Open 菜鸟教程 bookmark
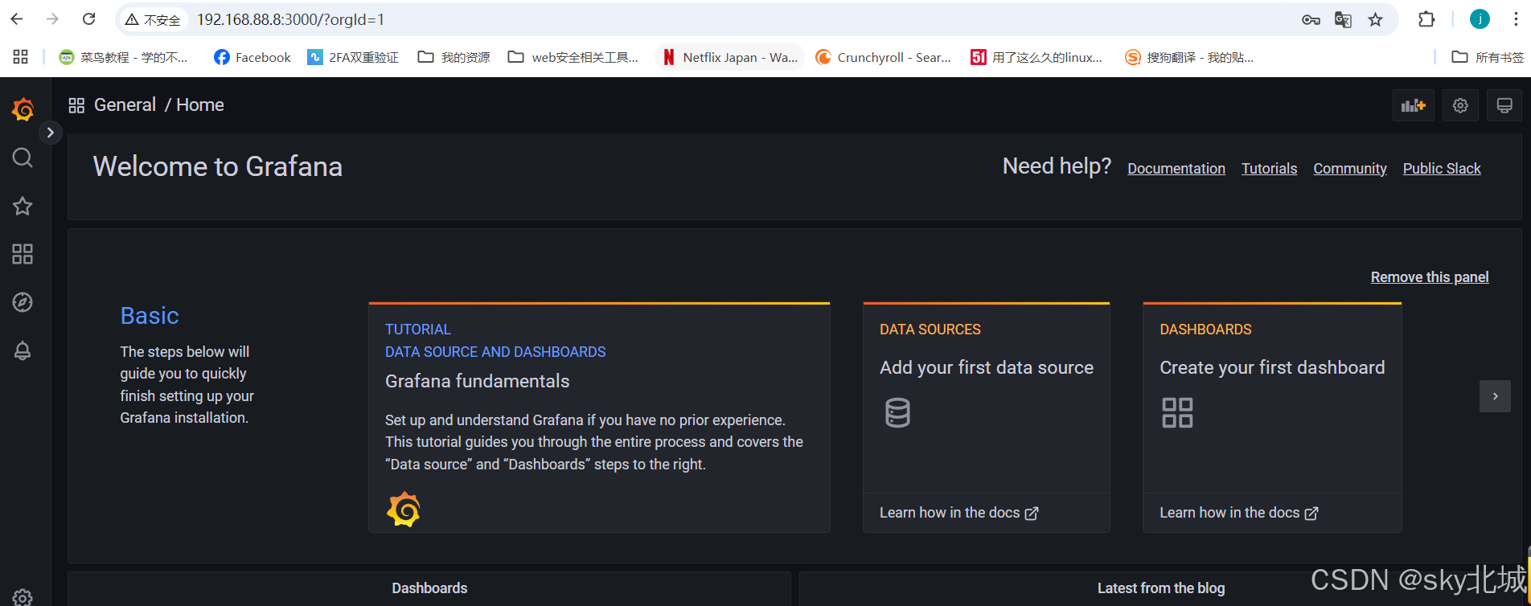Image resolution: width=1531 pixels, height=606 pixels. (123, 57)
